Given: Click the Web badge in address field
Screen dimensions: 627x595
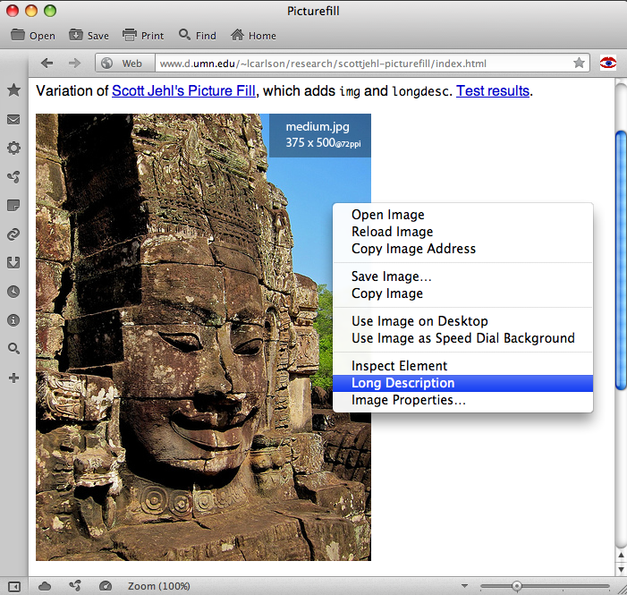Looking at the screenshot, I should coord(123,64).
